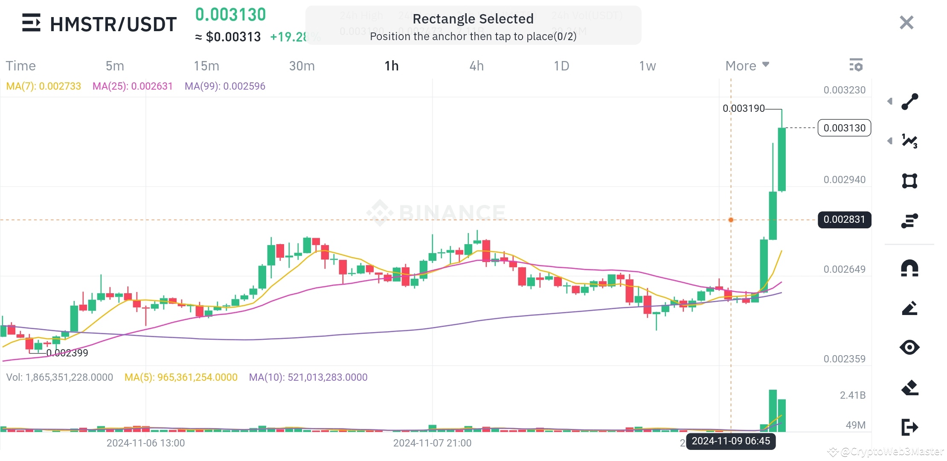Click the 0.002359 price axis label

pos(844,359)
